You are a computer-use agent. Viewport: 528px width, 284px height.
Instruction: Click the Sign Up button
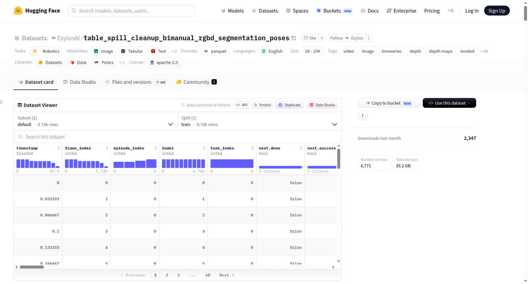coord(497,11)
